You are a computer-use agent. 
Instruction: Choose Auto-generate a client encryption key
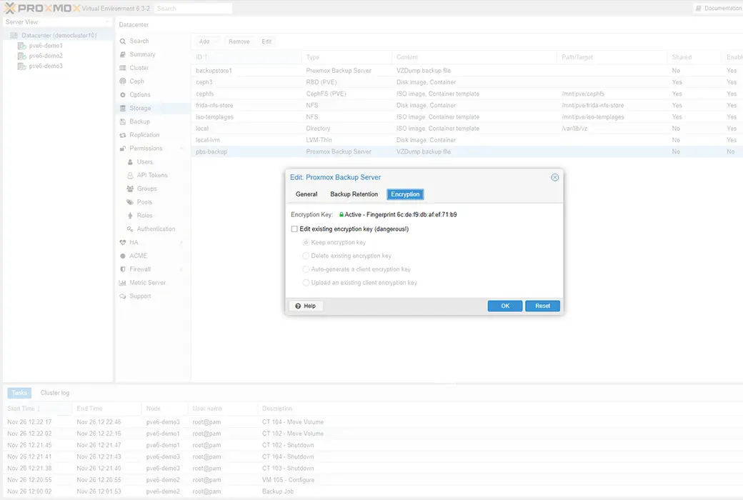click(x=306, y=269)
